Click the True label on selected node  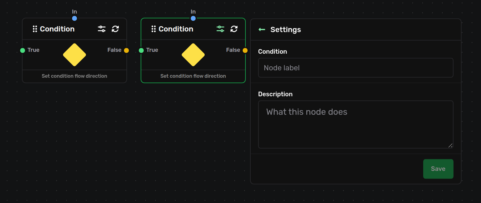click(x=152, y=50)
